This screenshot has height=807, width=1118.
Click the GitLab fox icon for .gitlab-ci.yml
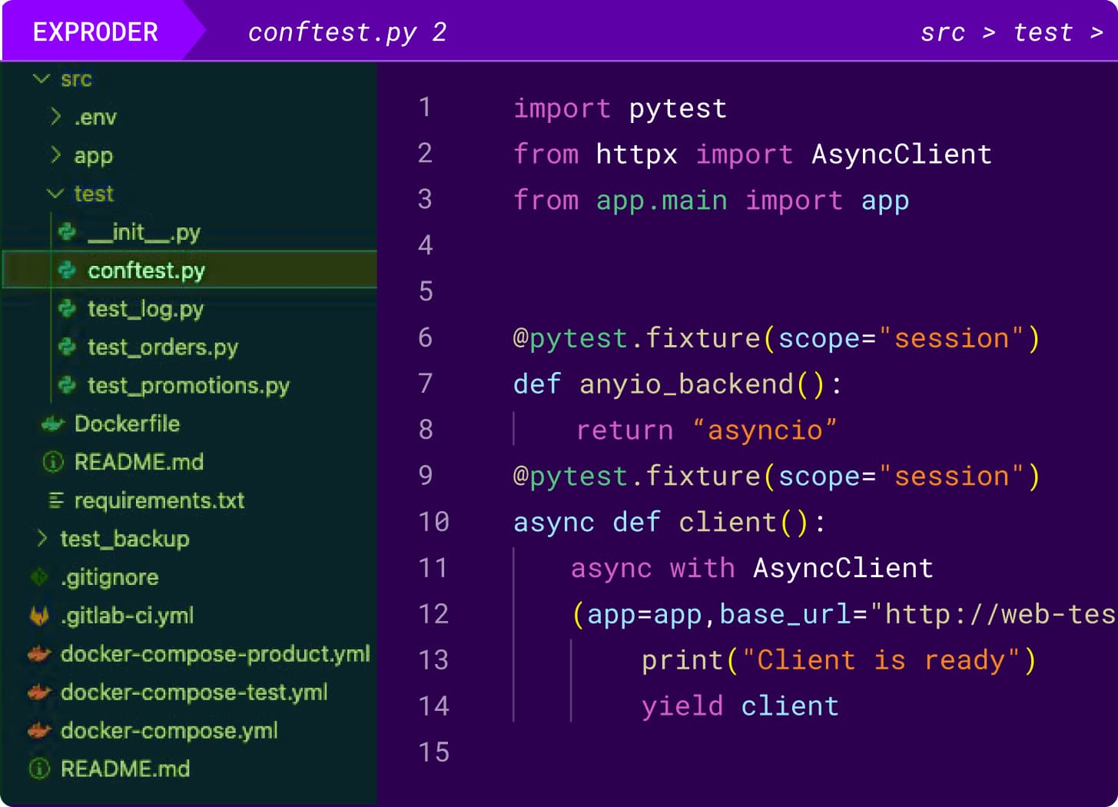tap(39, 615)
